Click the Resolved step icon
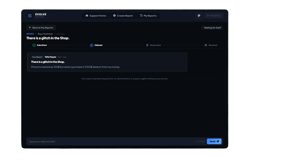The height and width of the screenshot is (161, 286). click(206, 45)
